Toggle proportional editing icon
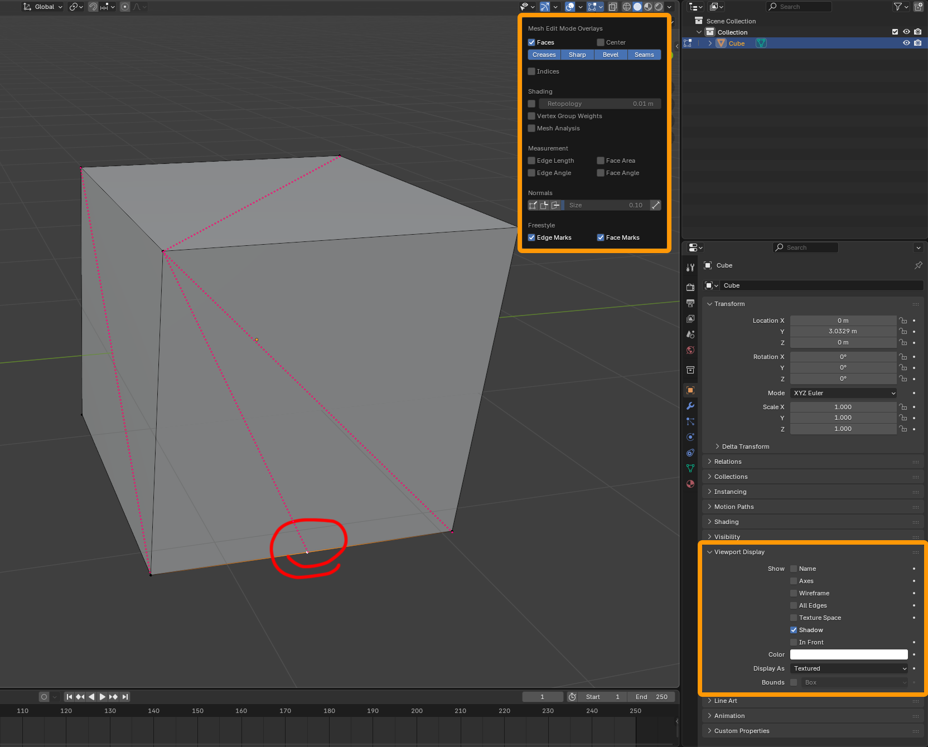The image size is (928, 747). click(125, 7)
